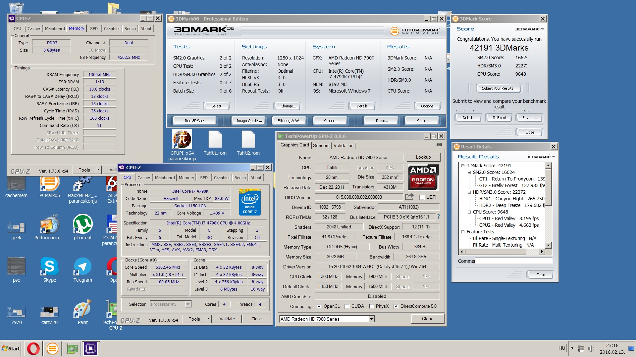Click Result Details vertical scrollbar down arrow

(x=549, y=245)
